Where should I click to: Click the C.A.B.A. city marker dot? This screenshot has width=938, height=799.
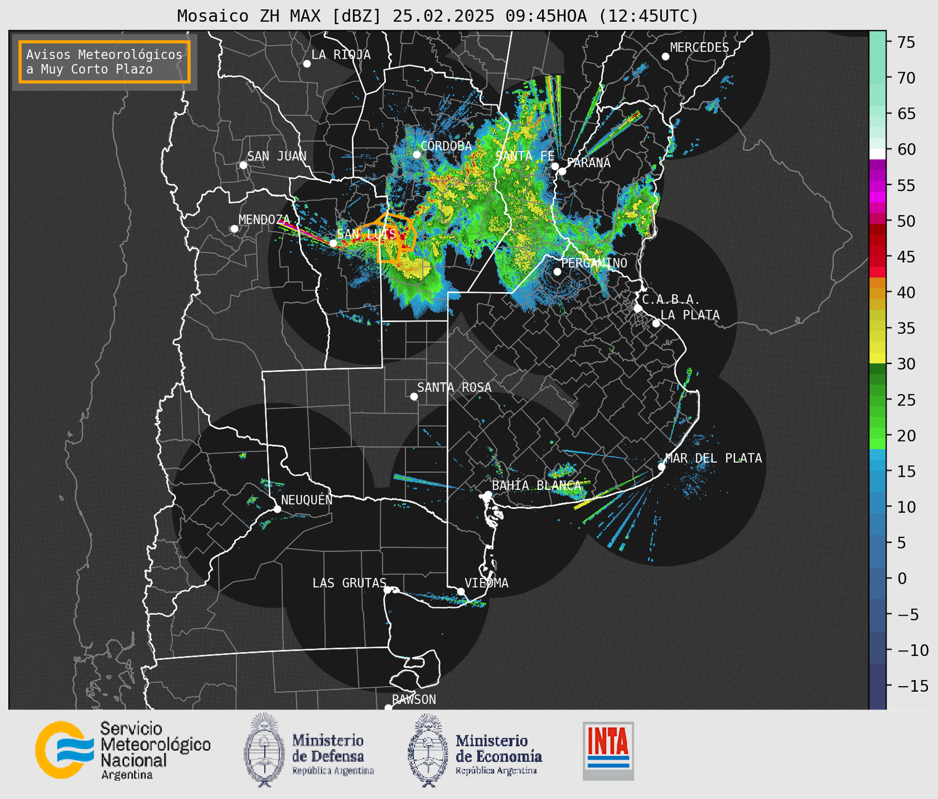tap(638, 308)
